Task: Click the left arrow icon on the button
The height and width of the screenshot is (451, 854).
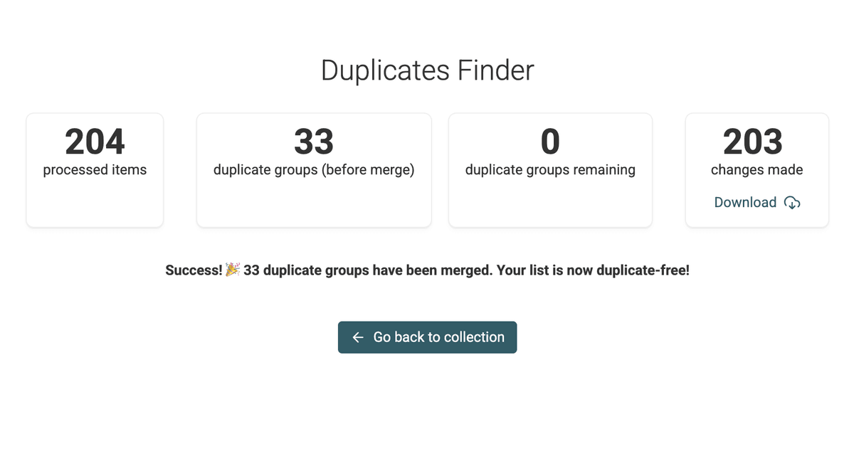Action: [358, 337]
